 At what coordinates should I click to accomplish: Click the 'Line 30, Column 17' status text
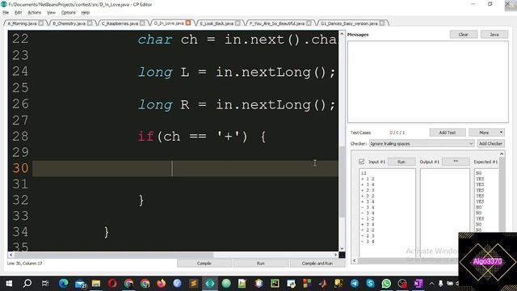click(25, 264)
